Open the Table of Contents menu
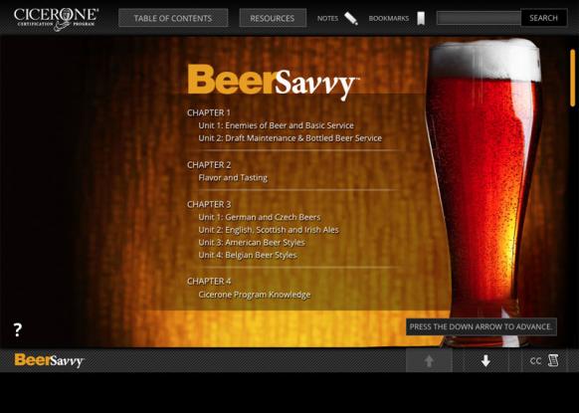This screenshot has width=579, height=413. pyautogui.click(x=173, y=18)
